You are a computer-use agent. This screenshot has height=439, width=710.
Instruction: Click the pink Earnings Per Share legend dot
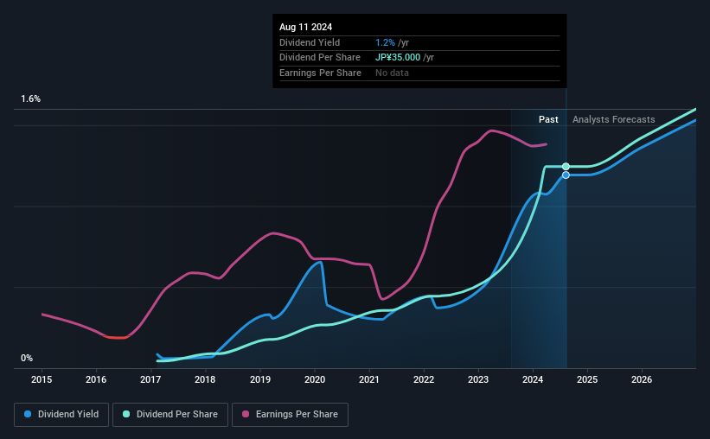tap(246, 414)
